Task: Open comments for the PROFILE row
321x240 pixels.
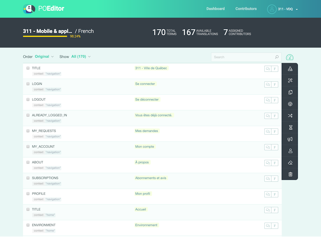Action: tap(268, 194)
